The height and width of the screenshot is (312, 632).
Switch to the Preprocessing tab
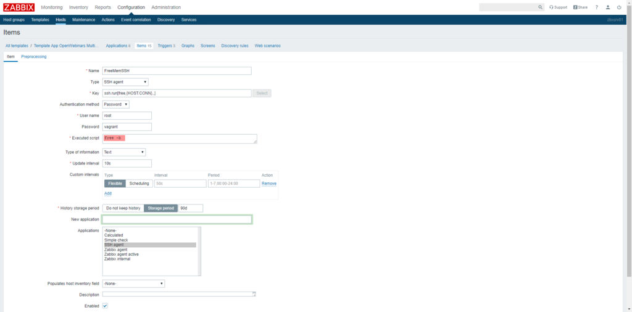pos(33,56)
